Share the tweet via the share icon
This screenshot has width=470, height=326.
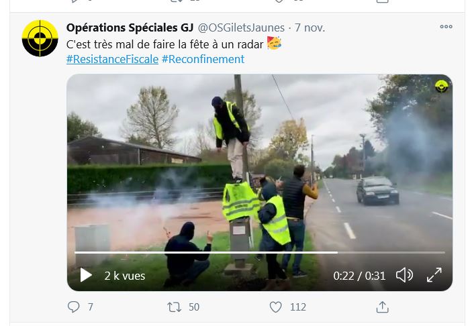tap(382, 307)
